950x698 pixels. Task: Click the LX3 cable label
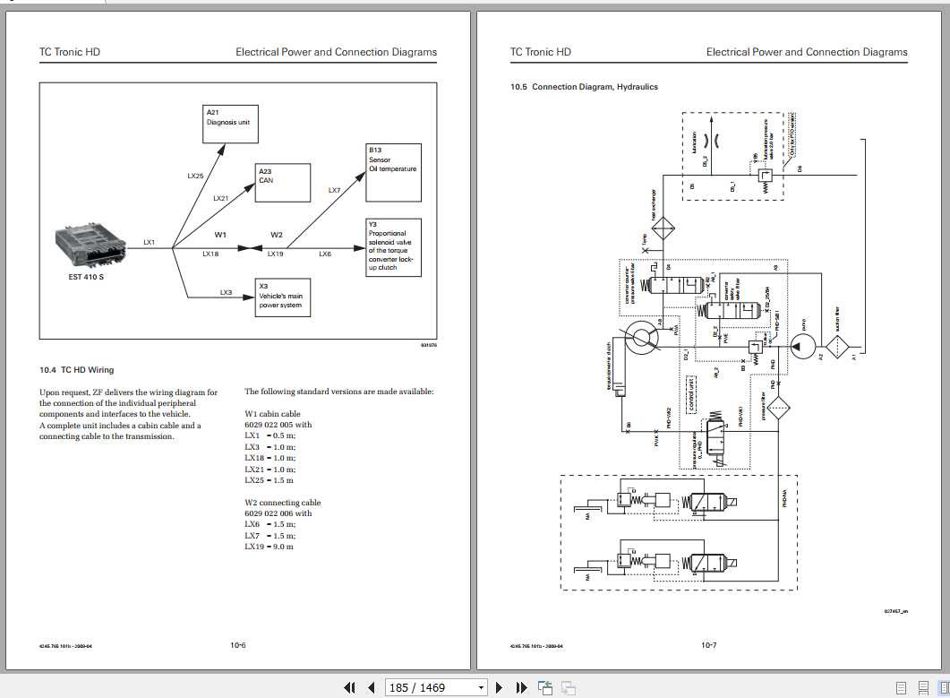click(226, 292)
